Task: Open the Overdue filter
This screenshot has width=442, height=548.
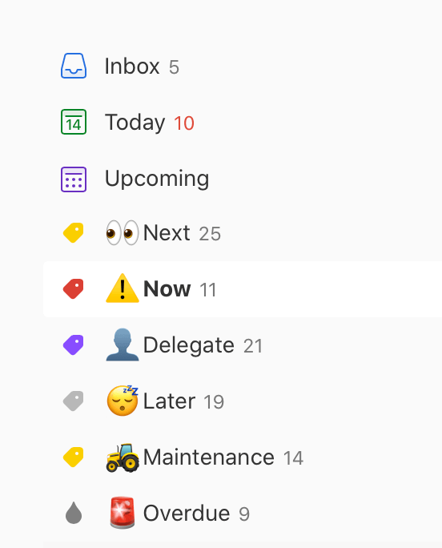Action: coord(243,513)
